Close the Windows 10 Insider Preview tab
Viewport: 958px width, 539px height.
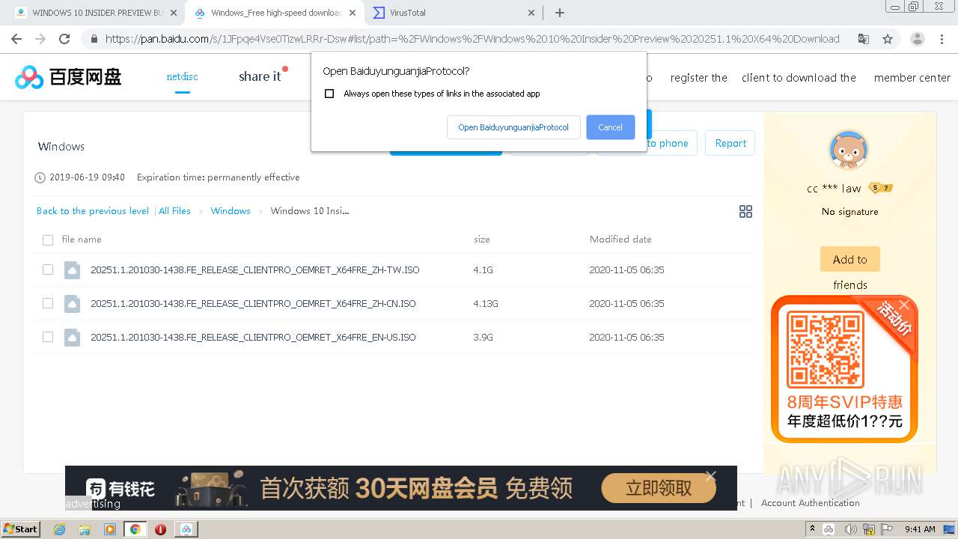tap(174, 13)
